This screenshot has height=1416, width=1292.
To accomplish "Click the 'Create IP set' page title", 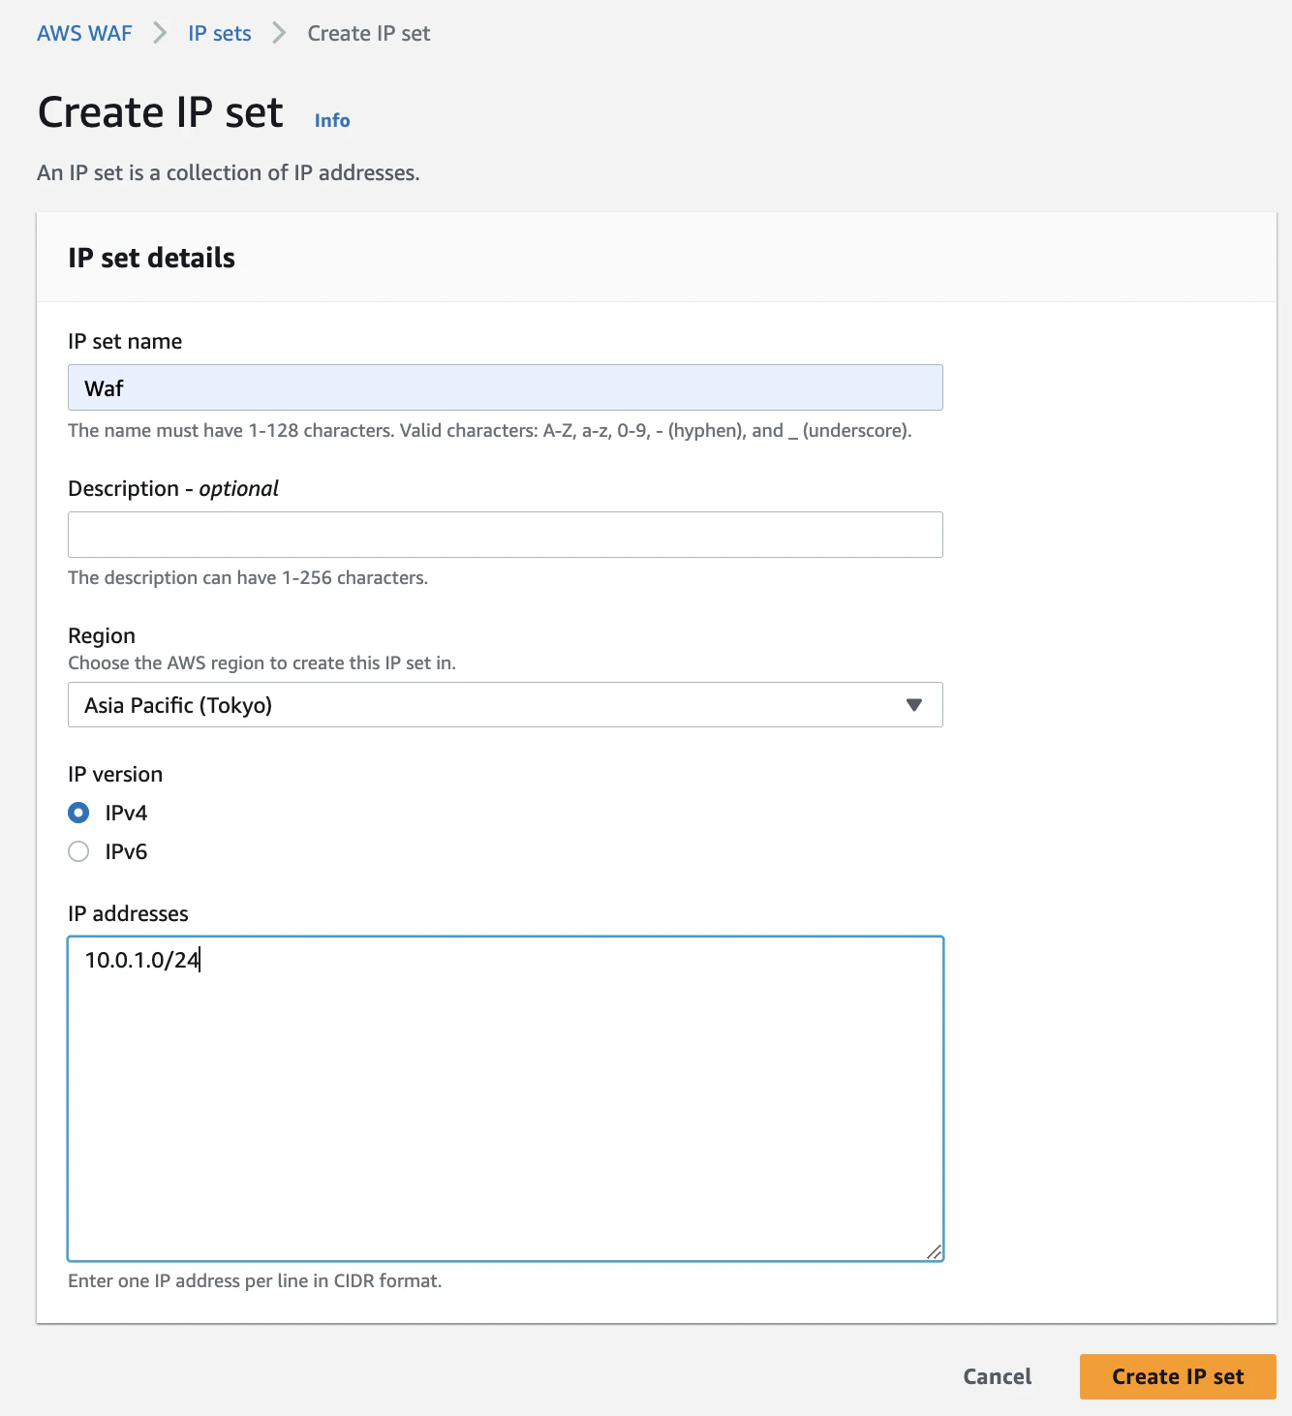I will tap(161, 112).
